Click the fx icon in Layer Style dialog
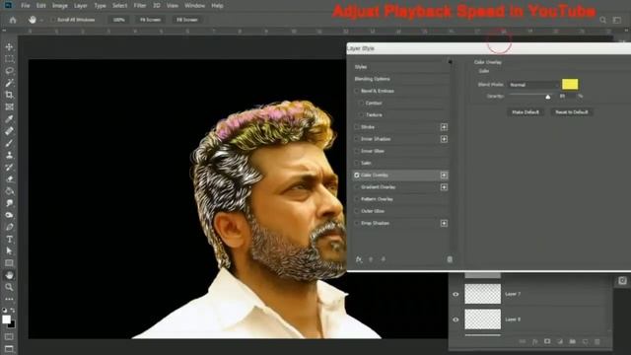The image size is (631, 355). tap(359, 259)
